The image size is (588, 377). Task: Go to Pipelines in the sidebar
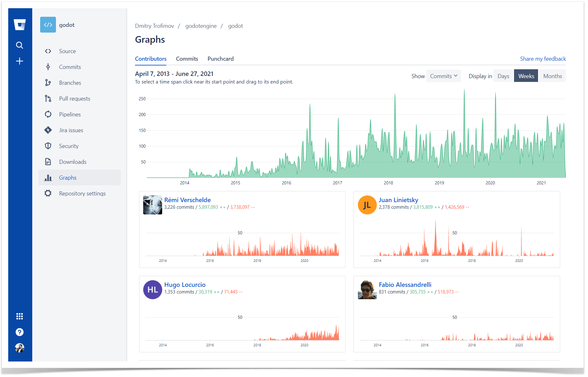(x=80, y=114)
